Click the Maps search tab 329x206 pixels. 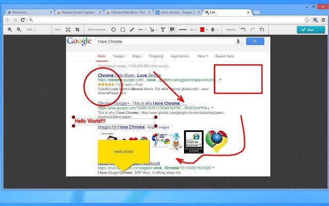(x=137, y=56)
